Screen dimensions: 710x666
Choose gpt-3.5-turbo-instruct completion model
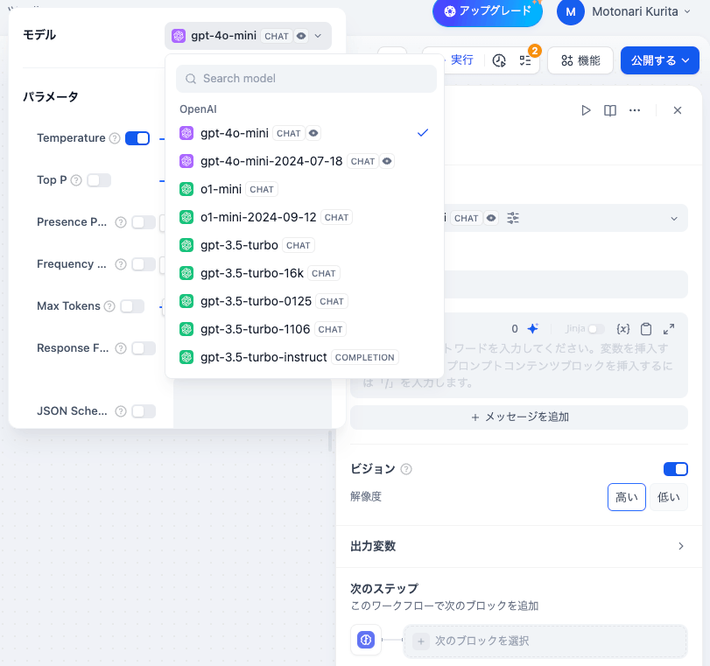coord(305,358)
